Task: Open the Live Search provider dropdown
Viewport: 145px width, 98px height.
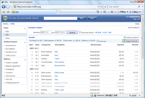Action: (142, 7)
